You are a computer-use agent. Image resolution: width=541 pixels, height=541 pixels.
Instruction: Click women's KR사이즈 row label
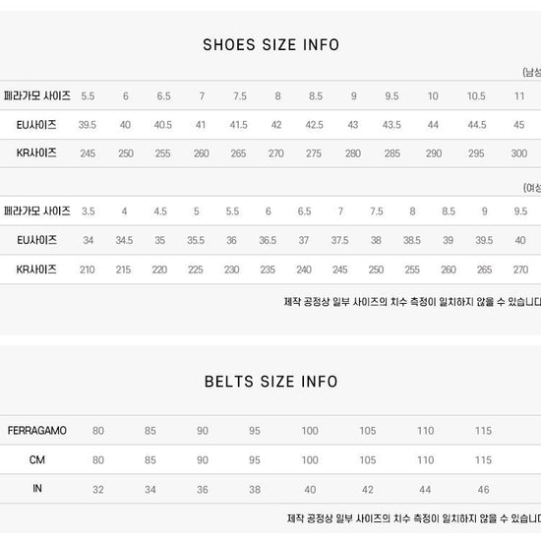coord(36,270)
